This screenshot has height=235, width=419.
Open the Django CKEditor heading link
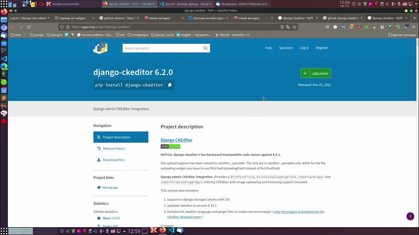pyautogui.click(x=176, y=140)
